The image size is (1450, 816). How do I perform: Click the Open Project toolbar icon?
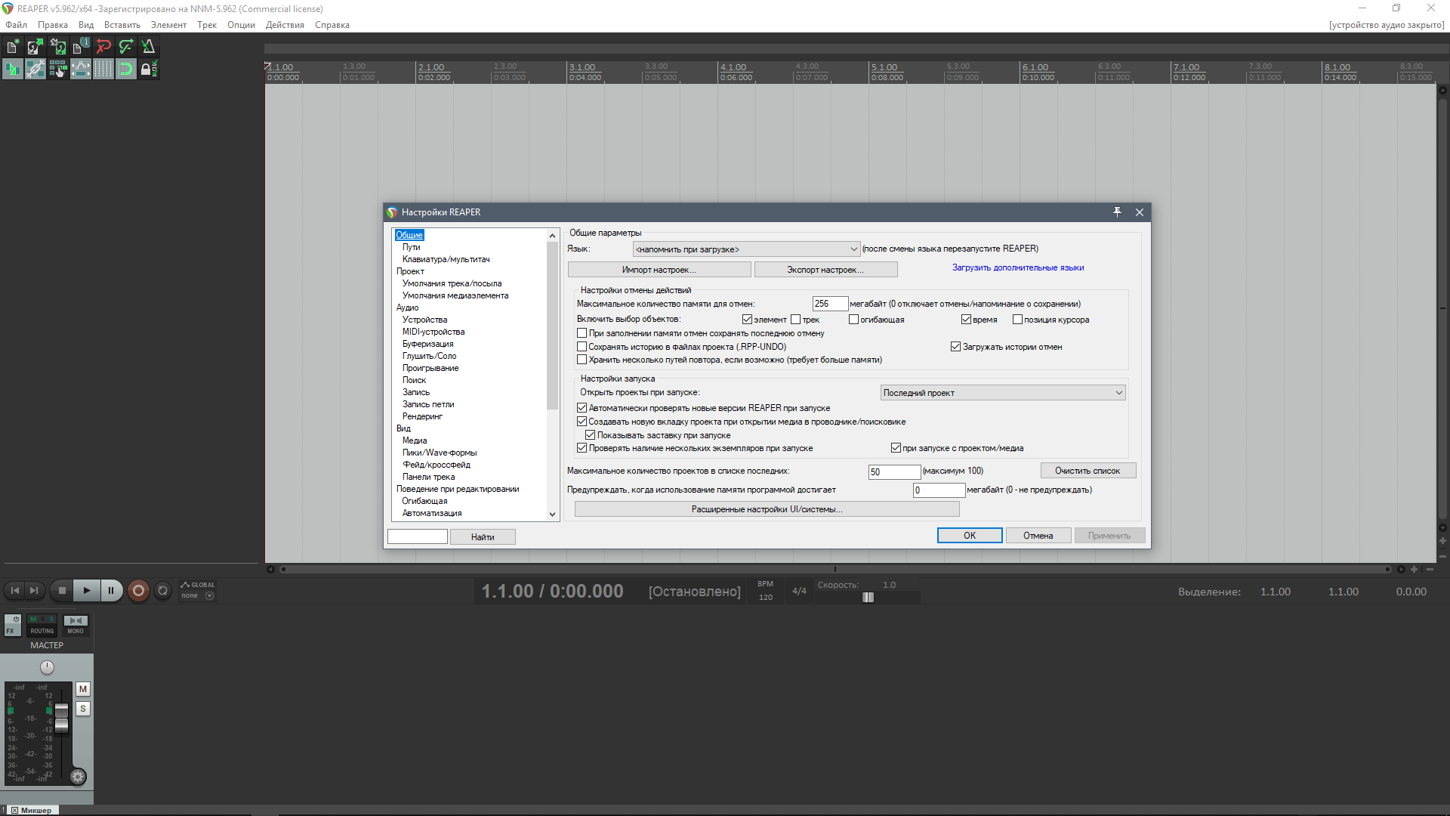point(35,47)
